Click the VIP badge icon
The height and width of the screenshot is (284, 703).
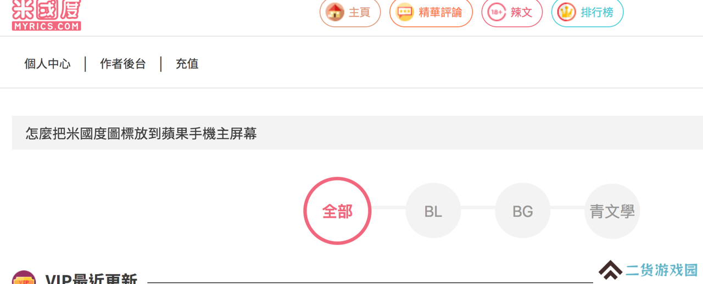point(24,277)
